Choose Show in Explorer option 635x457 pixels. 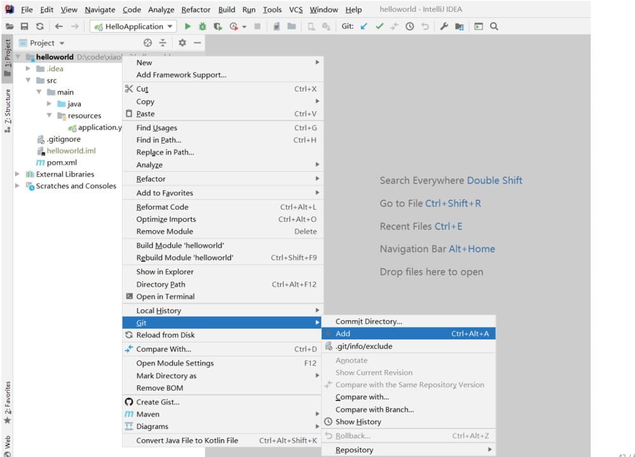tap(222, 271)
